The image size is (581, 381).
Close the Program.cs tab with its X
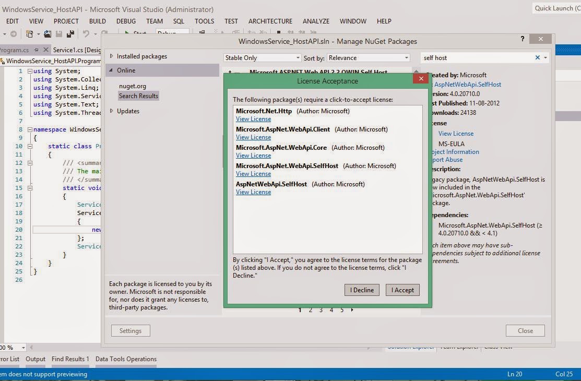coord(45,49)
